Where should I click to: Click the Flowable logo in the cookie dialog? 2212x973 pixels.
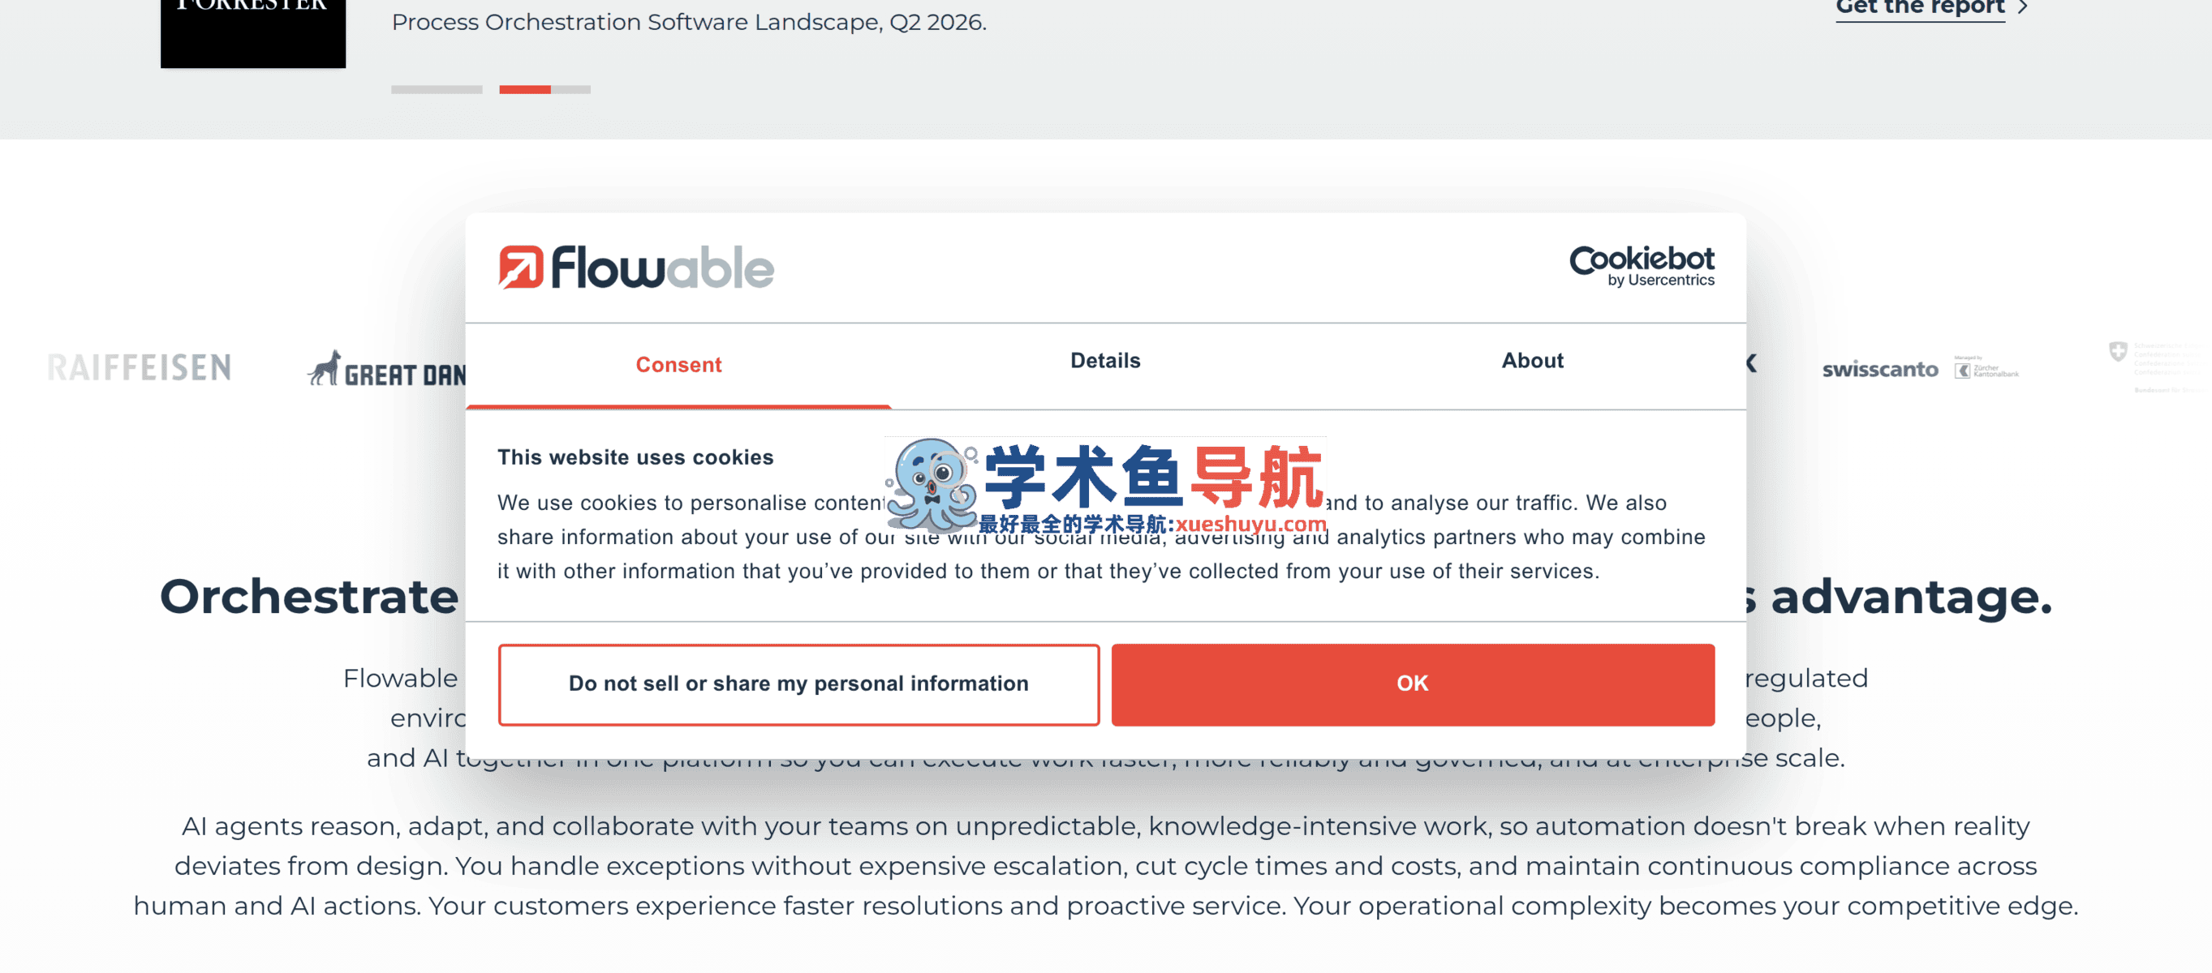pyautogui.click(x=636, y=268)
